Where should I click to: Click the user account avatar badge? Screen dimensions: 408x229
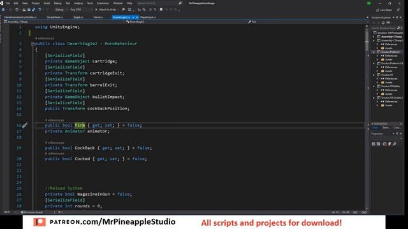(369, 3)
